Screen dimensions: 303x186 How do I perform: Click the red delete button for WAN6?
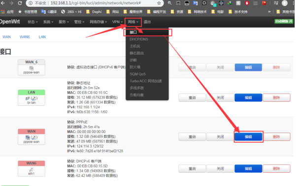coord(276,169)
